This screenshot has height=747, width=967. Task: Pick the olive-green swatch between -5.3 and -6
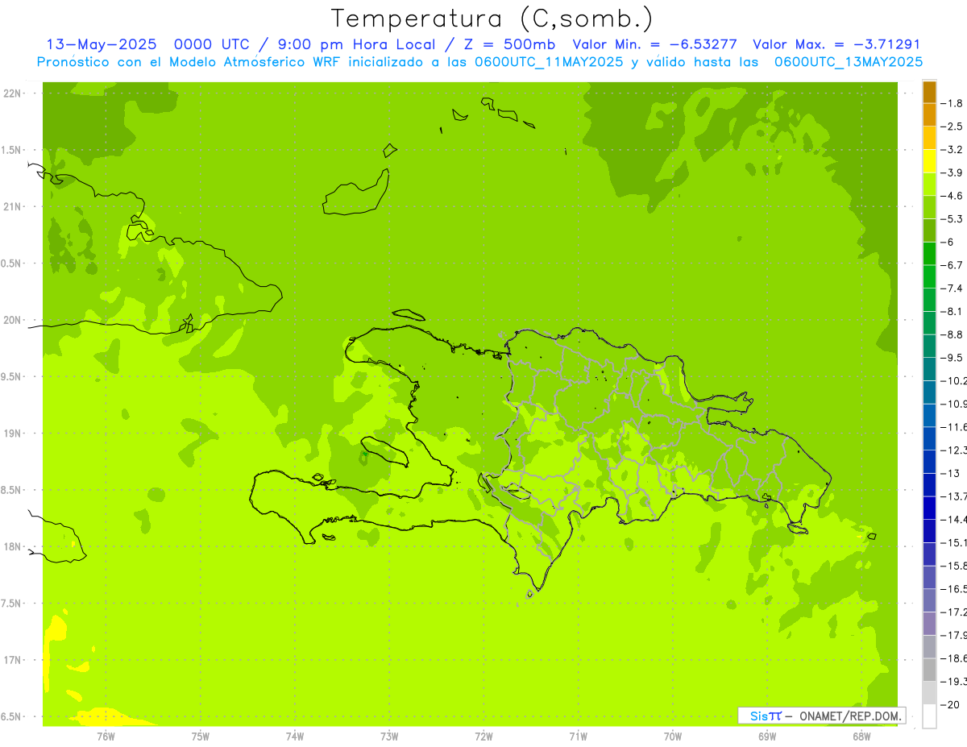point(929,230)
